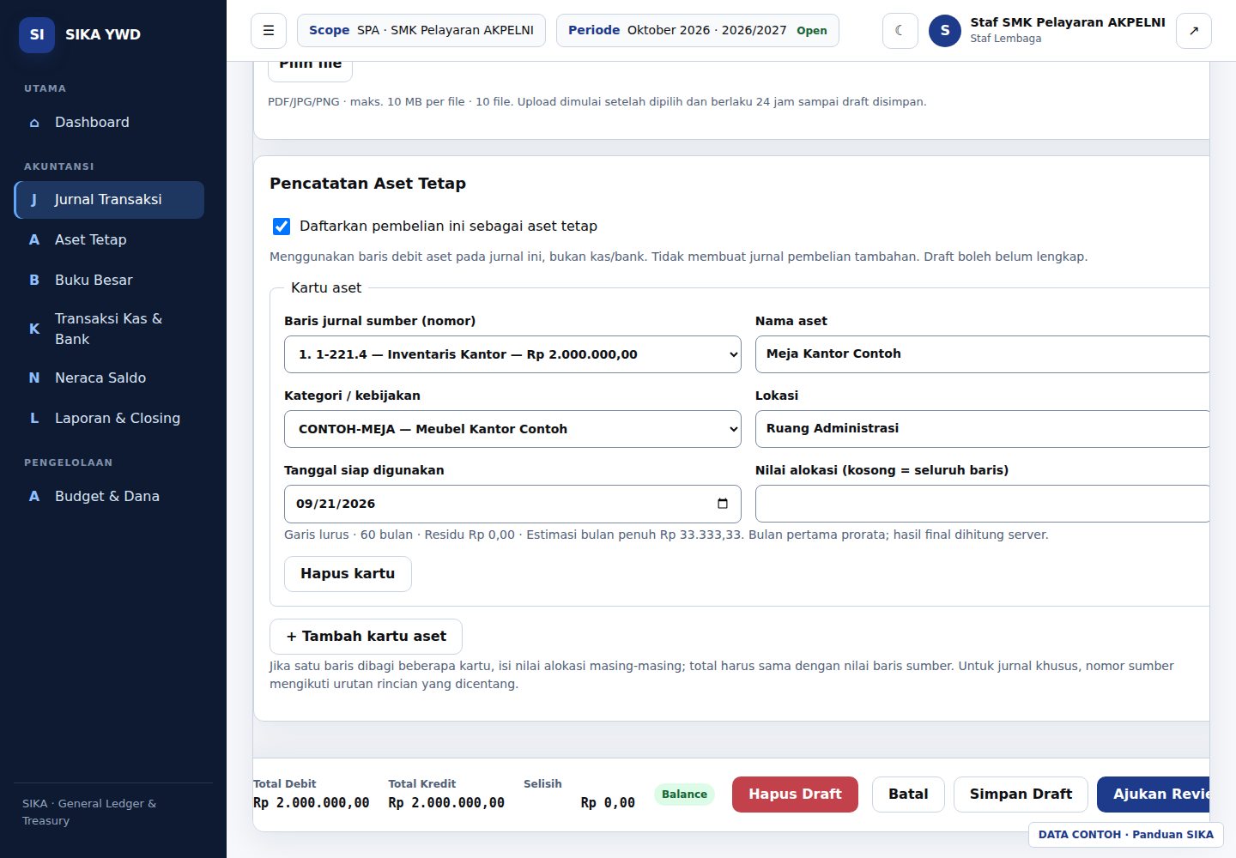
Task: Open Budget & Dana menu item
Action: [109, 497]
